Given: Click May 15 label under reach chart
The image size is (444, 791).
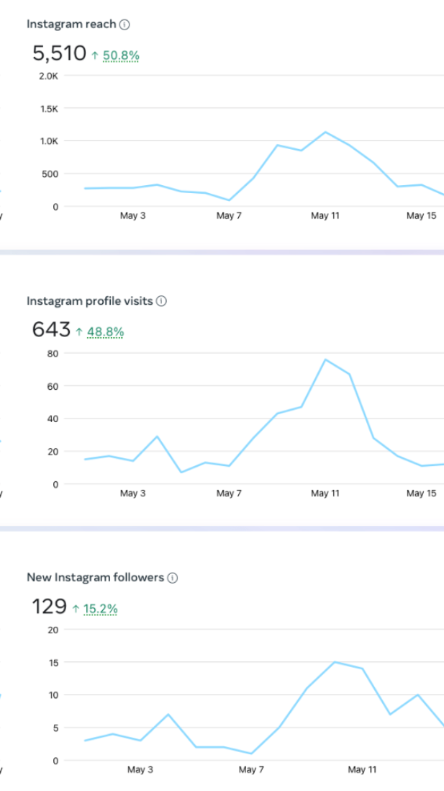Looking at the screenshot, I should click(421, 216).
